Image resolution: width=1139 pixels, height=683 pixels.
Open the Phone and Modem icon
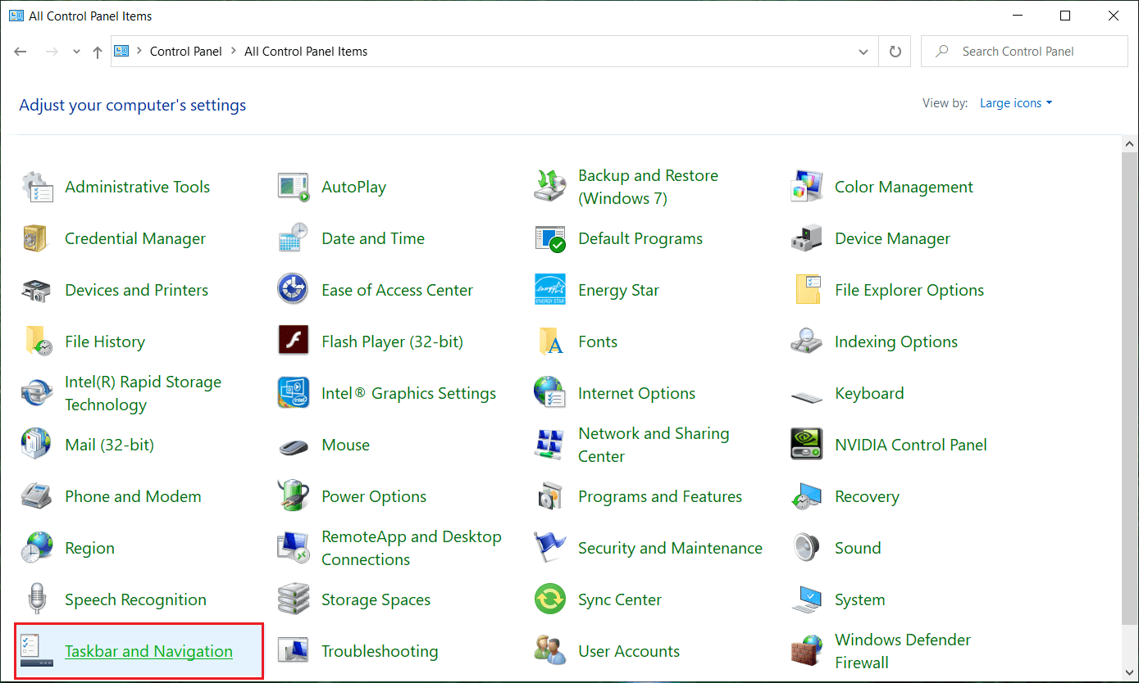tap(37, 496)
